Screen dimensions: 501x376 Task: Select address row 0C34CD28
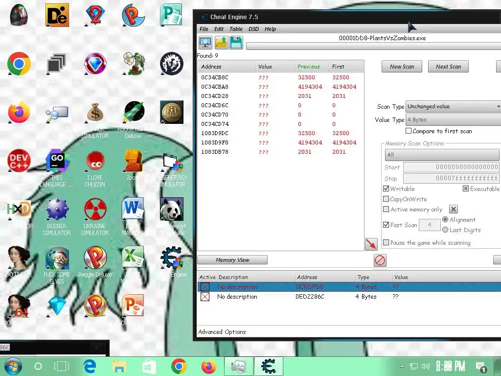(280, 96)
